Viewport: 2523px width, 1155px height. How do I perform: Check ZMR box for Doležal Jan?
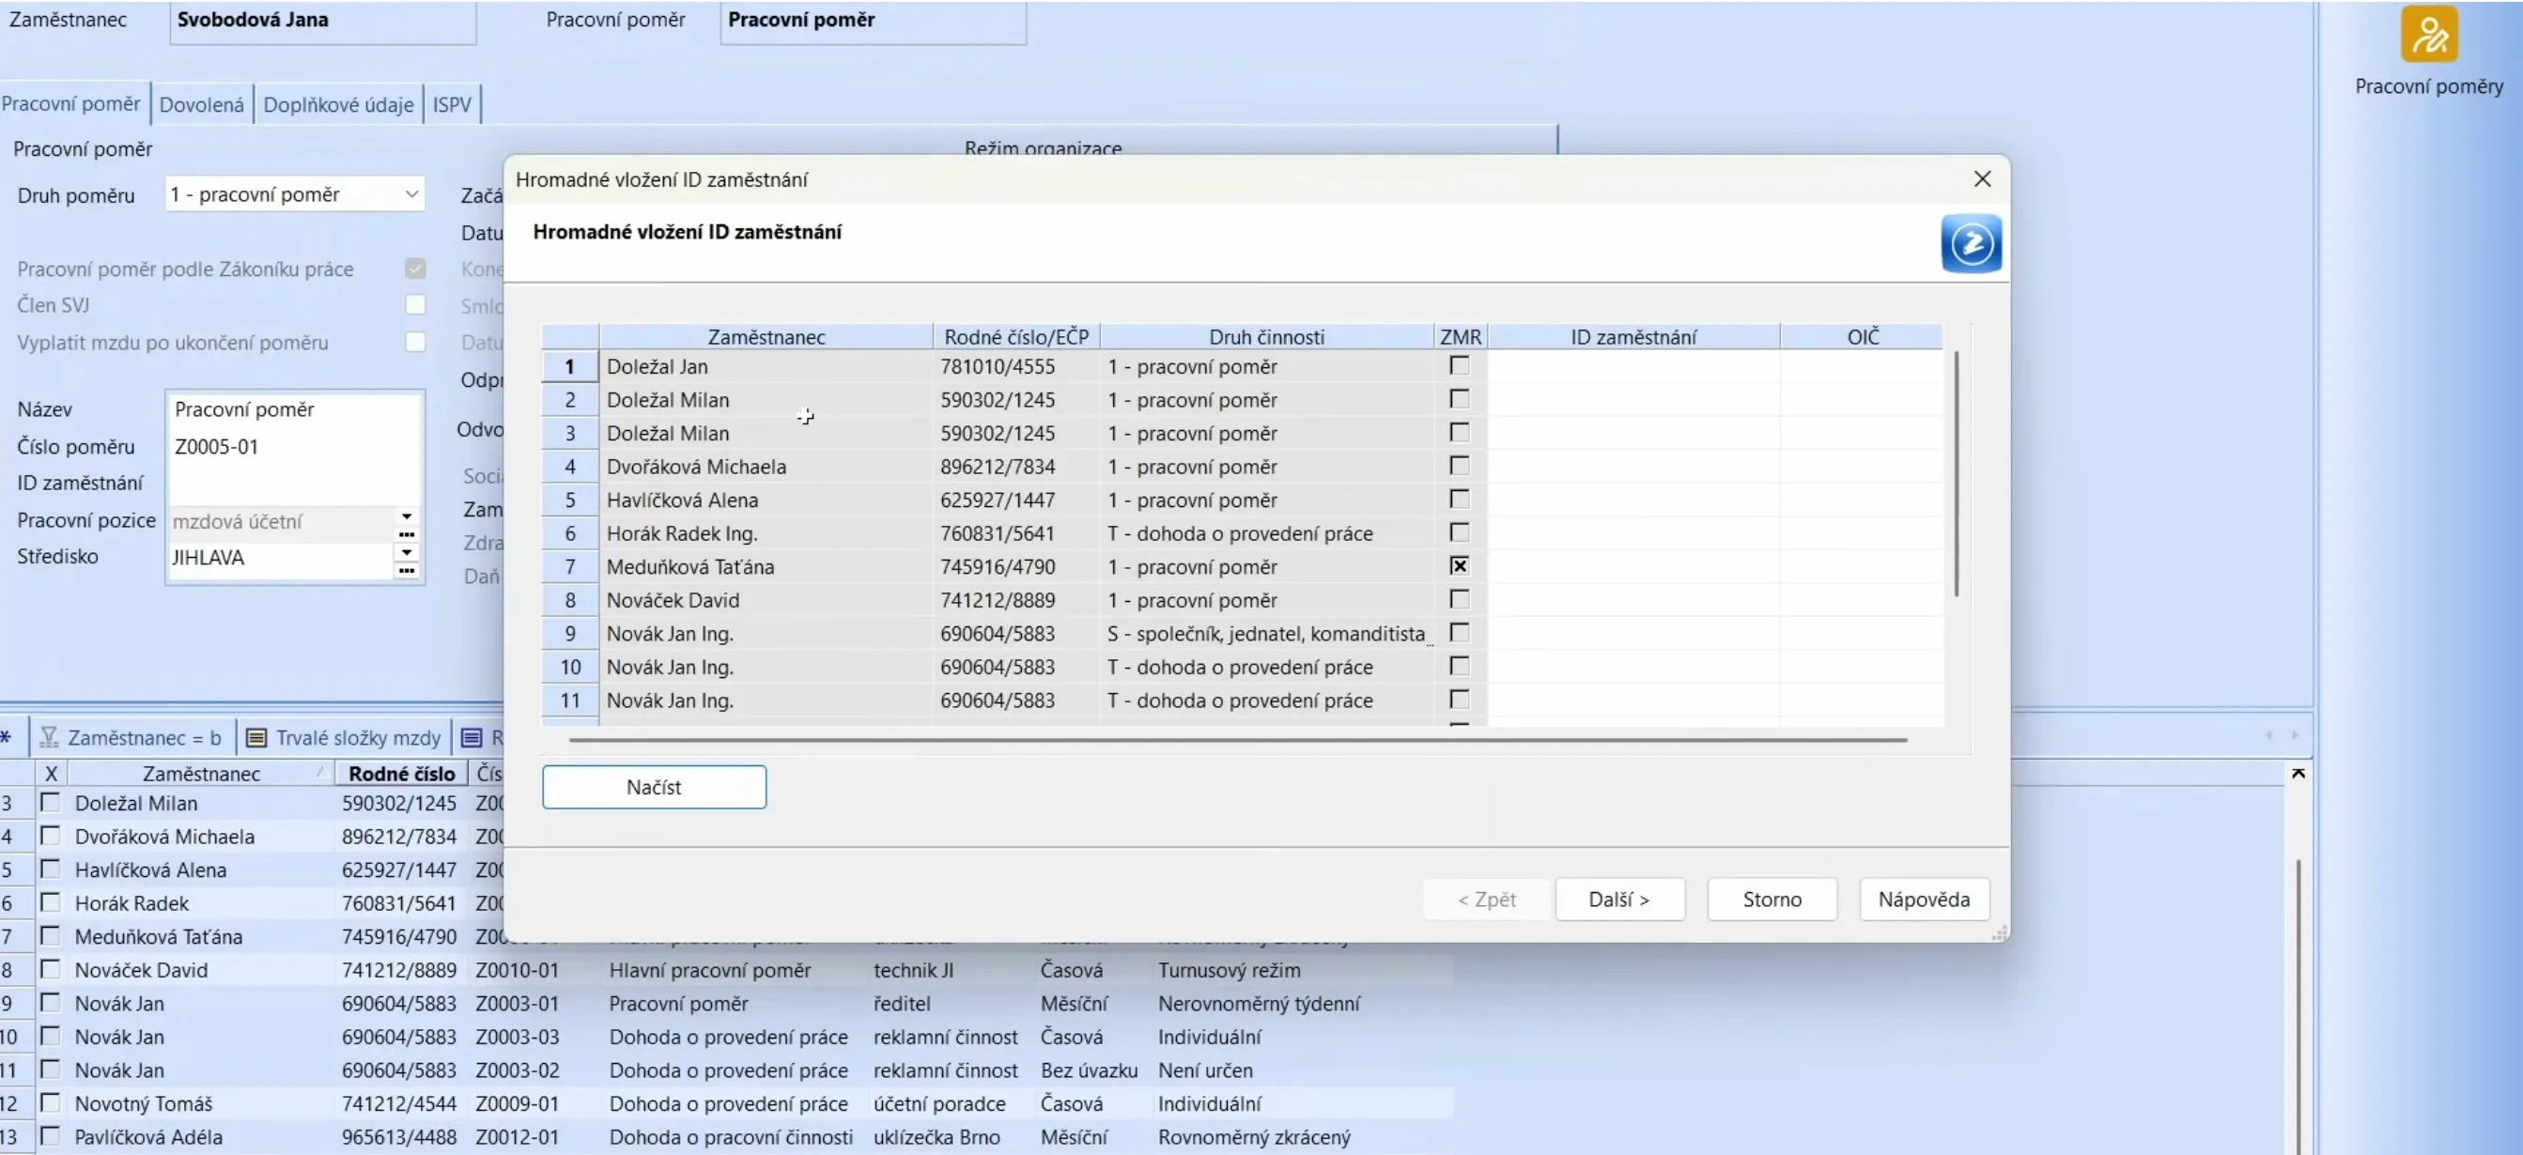(1459, 366)
